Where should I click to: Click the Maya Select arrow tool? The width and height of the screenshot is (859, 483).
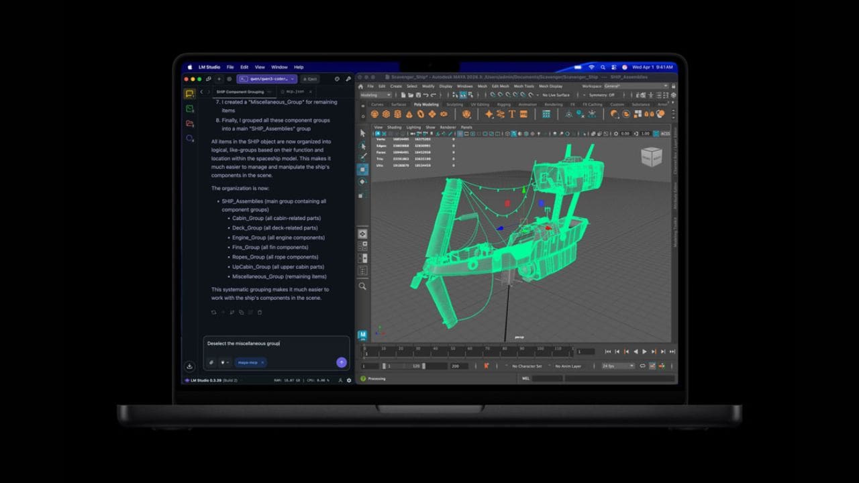click(362, 133)
